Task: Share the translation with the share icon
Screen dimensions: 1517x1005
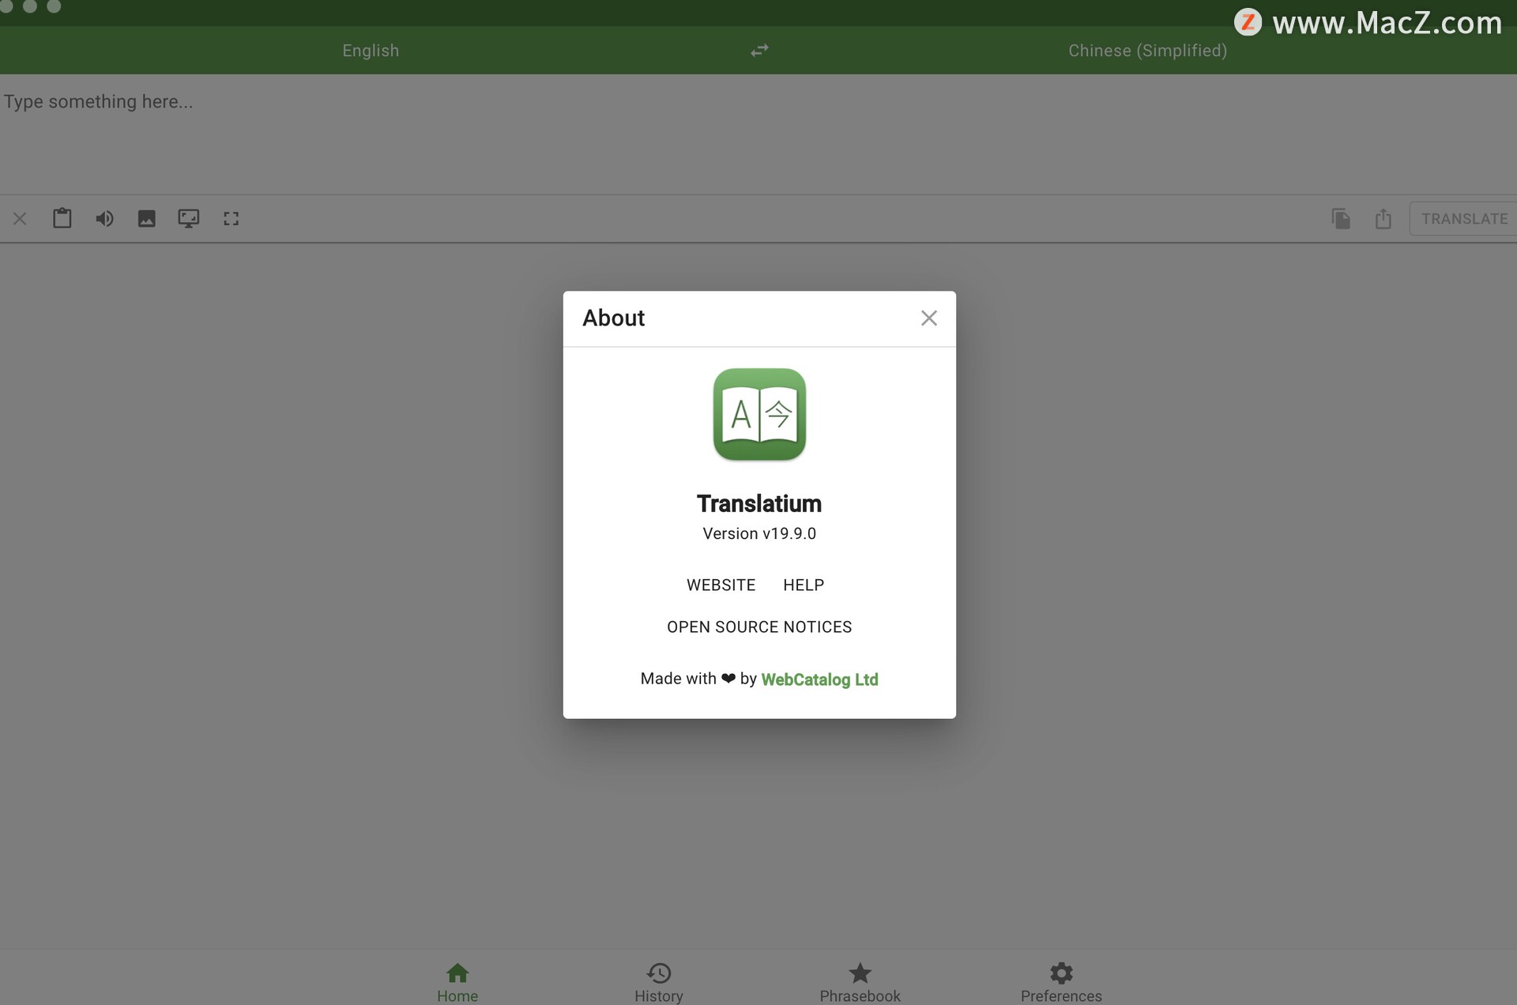Action: point(1383,219)
